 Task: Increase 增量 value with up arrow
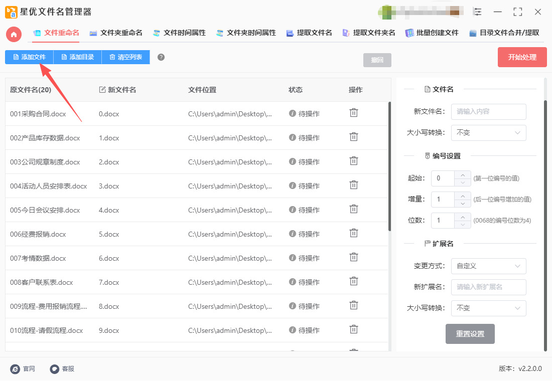[x=463, y=196]
